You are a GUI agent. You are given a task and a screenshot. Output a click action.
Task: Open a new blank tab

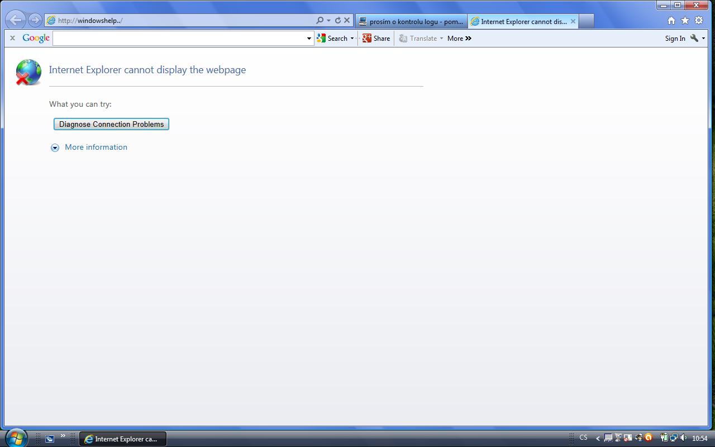tap(586, 21)
